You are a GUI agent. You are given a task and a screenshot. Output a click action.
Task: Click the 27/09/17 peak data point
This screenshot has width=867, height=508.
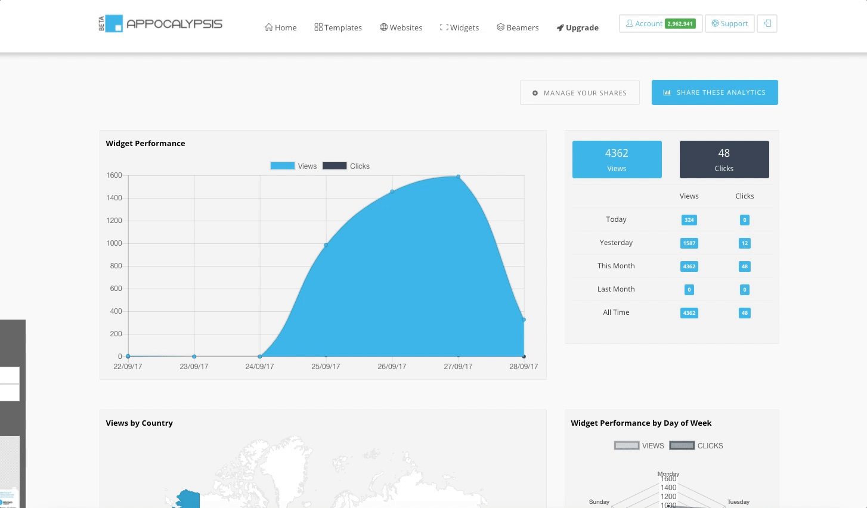[x=458, y=176]
